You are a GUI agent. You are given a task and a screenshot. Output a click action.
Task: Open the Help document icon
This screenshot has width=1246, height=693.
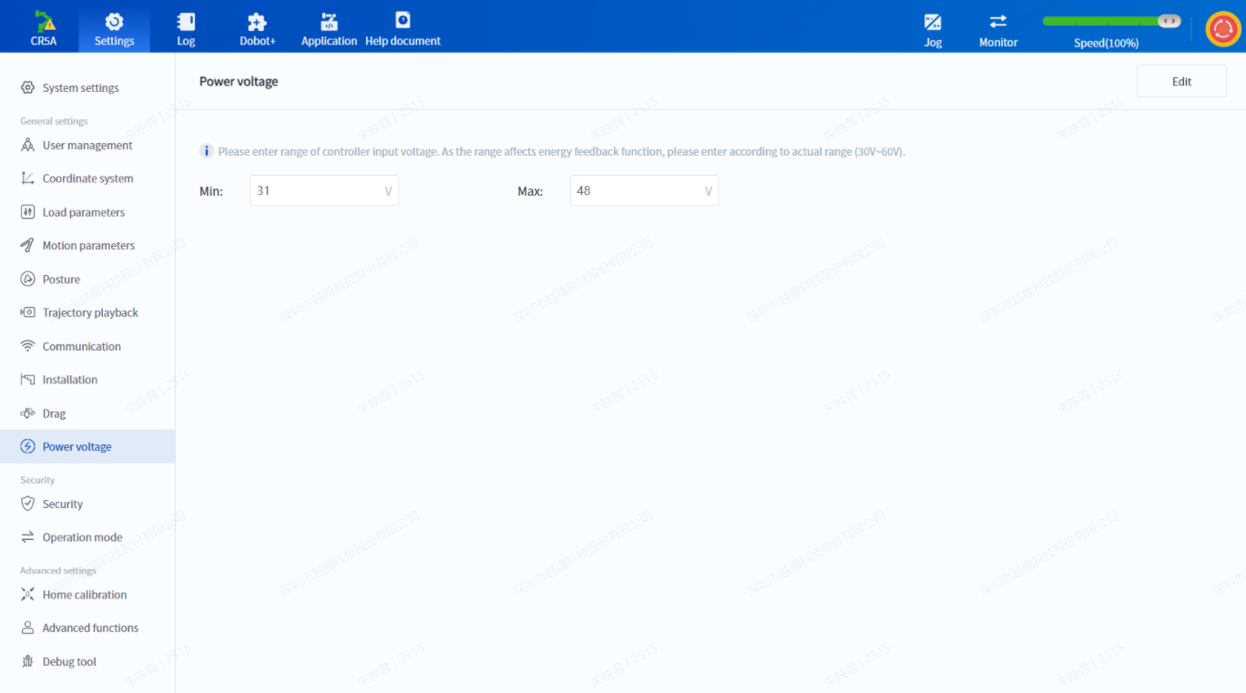[403, 20]
